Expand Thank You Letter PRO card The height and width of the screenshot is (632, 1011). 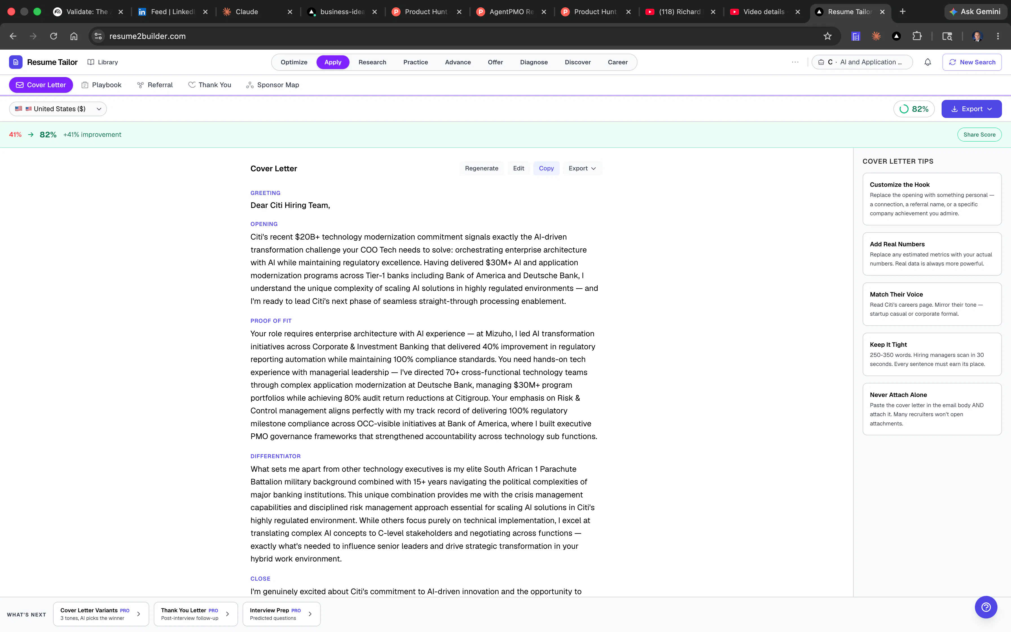195,614
